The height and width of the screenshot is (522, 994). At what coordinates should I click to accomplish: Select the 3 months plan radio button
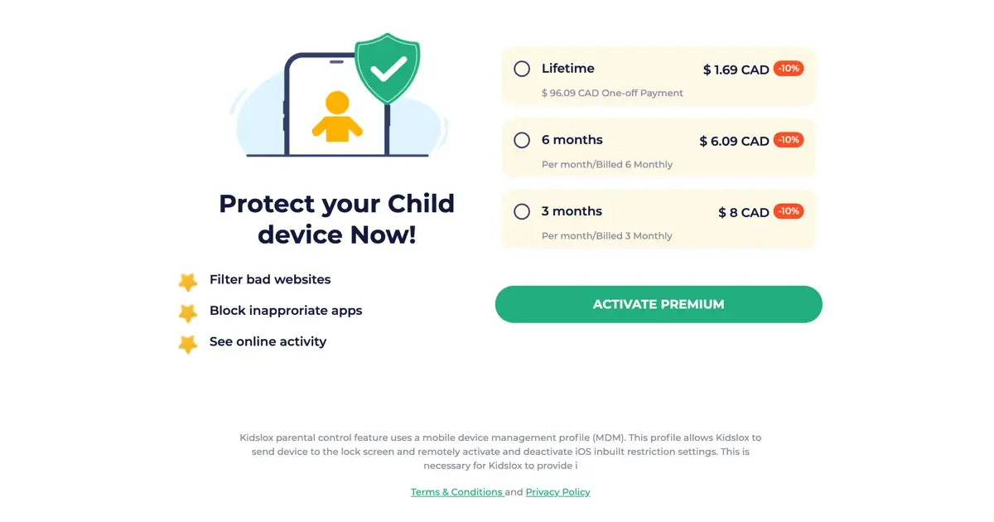pos(522,211)
